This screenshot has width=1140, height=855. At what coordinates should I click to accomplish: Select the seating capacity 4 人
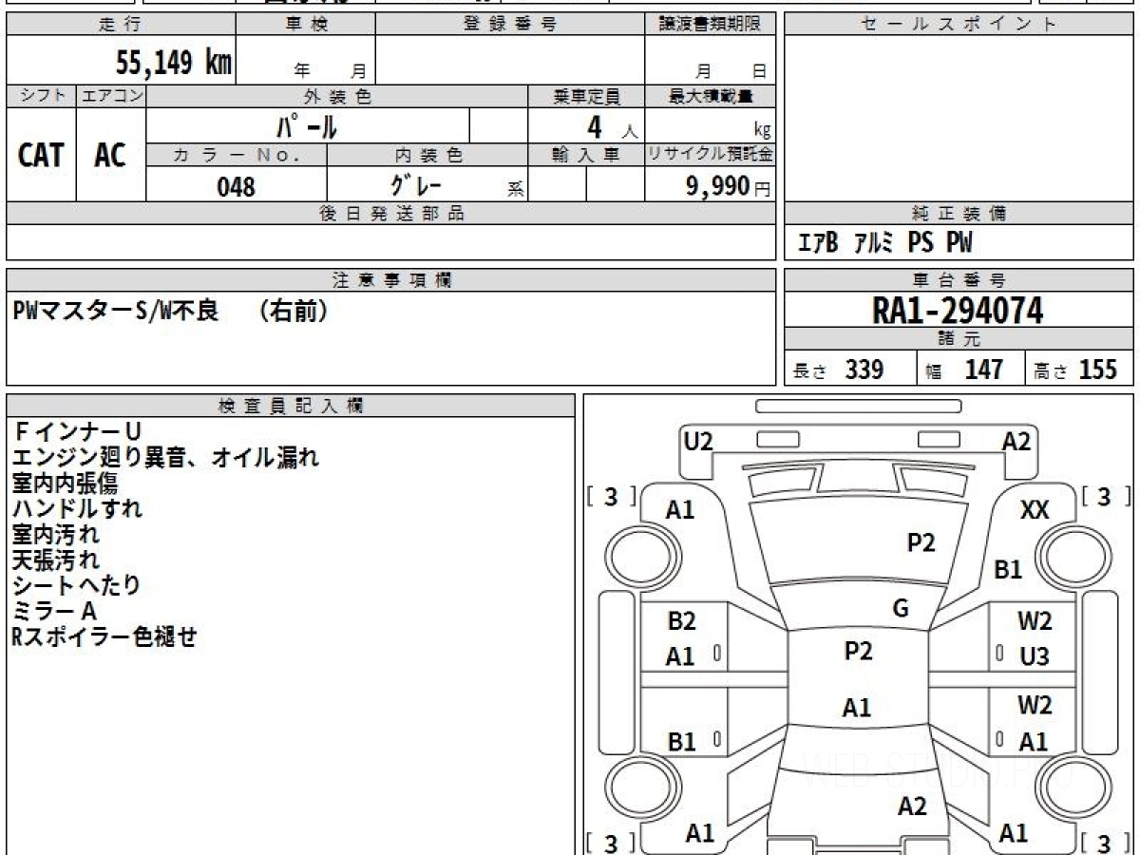point(612,126)
